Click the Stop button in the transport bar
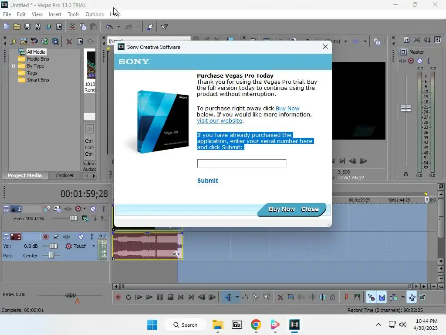 tap(170, 297)
